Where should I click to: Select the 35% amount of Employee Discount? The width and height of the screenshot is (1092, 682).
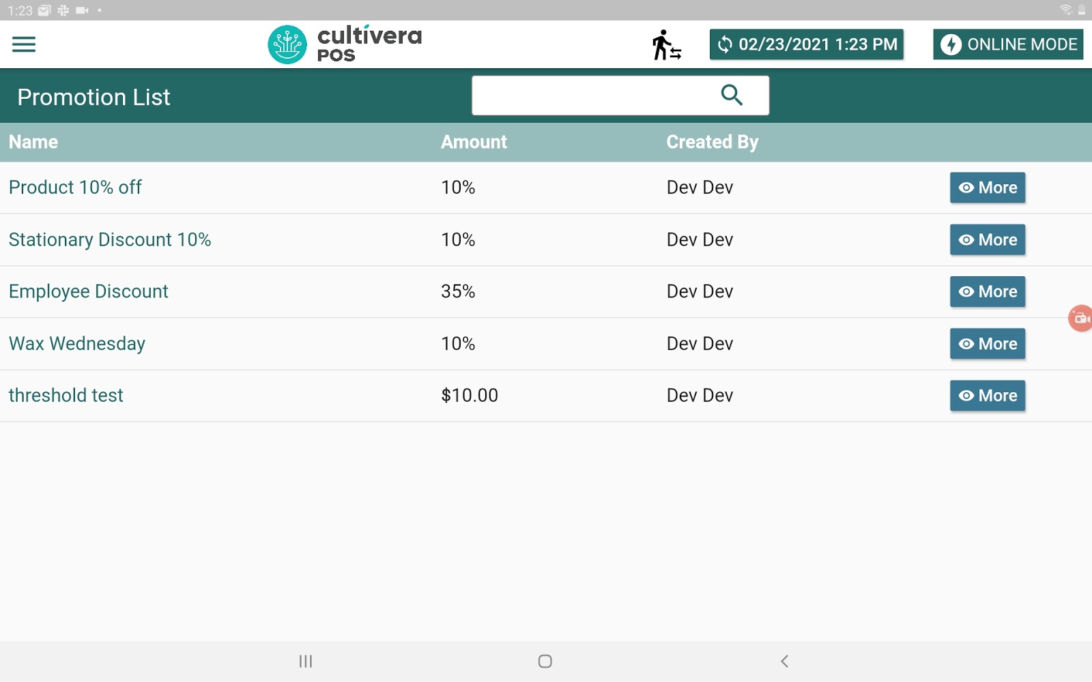458,291
